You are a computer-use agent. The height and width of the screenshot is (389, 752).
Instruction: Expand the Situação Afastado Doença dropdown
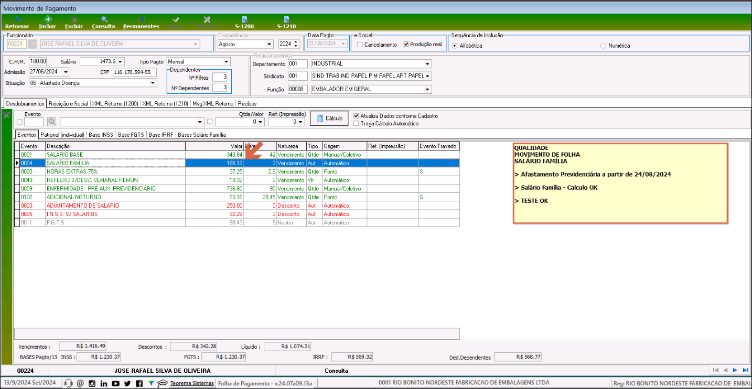[153, 83]
